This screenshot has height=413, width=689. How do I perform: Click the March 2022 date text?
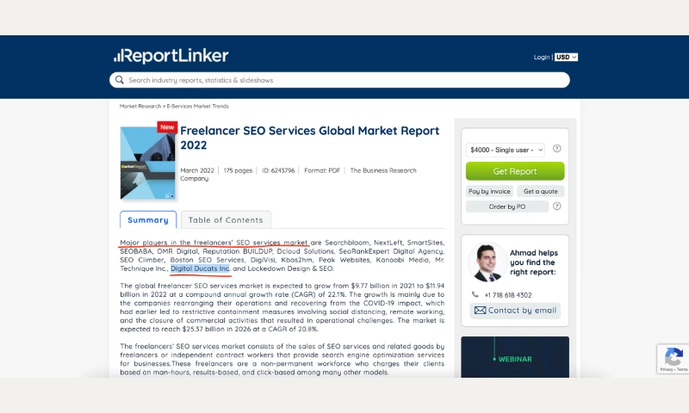pos(197,170)
